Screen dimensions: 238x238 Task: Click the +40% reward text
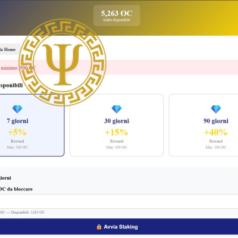point(215,132)
